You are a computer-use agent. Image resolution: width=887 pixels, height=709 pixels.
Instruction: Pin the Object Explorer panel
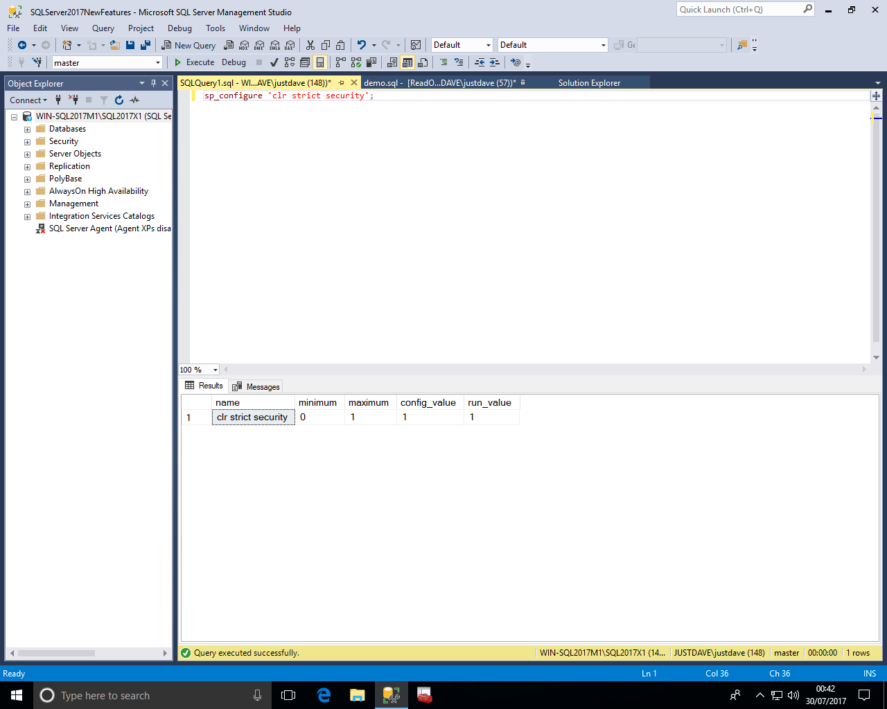point(153,83)
